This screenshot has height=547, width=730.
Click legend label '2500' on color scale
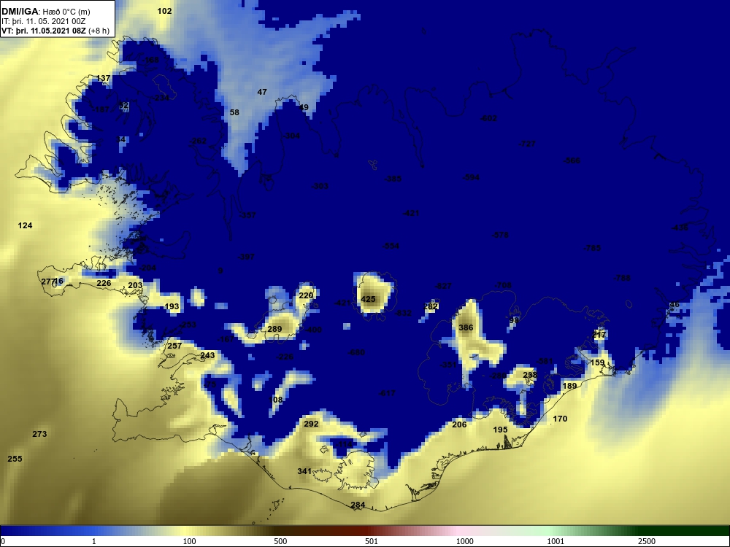(647, 541)
